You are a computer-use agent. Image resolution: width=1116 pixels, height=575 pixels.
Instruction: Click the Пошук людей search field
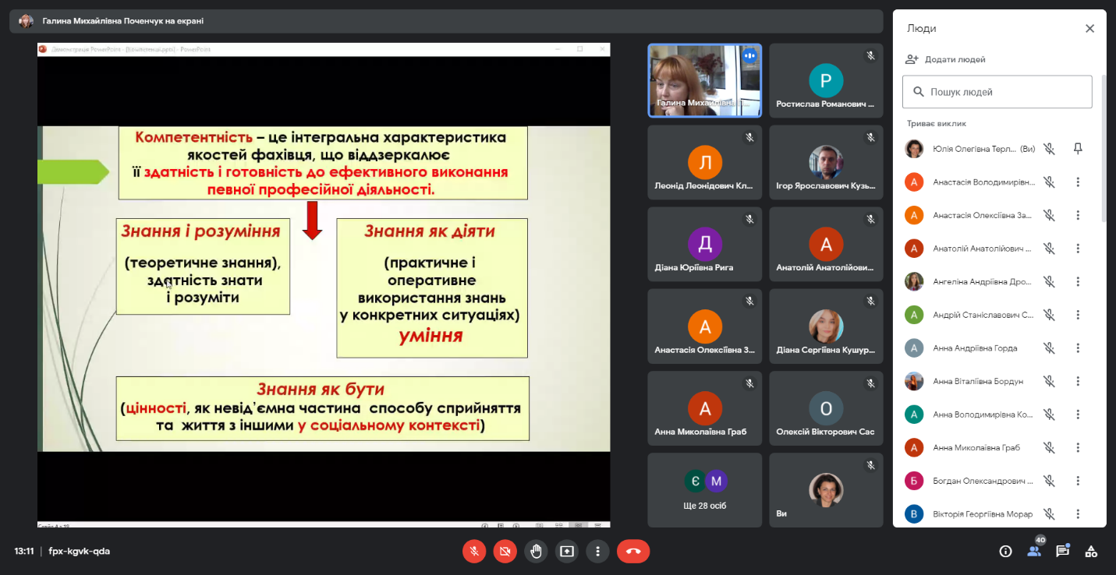pyautogui.click(x=997, y=92)
